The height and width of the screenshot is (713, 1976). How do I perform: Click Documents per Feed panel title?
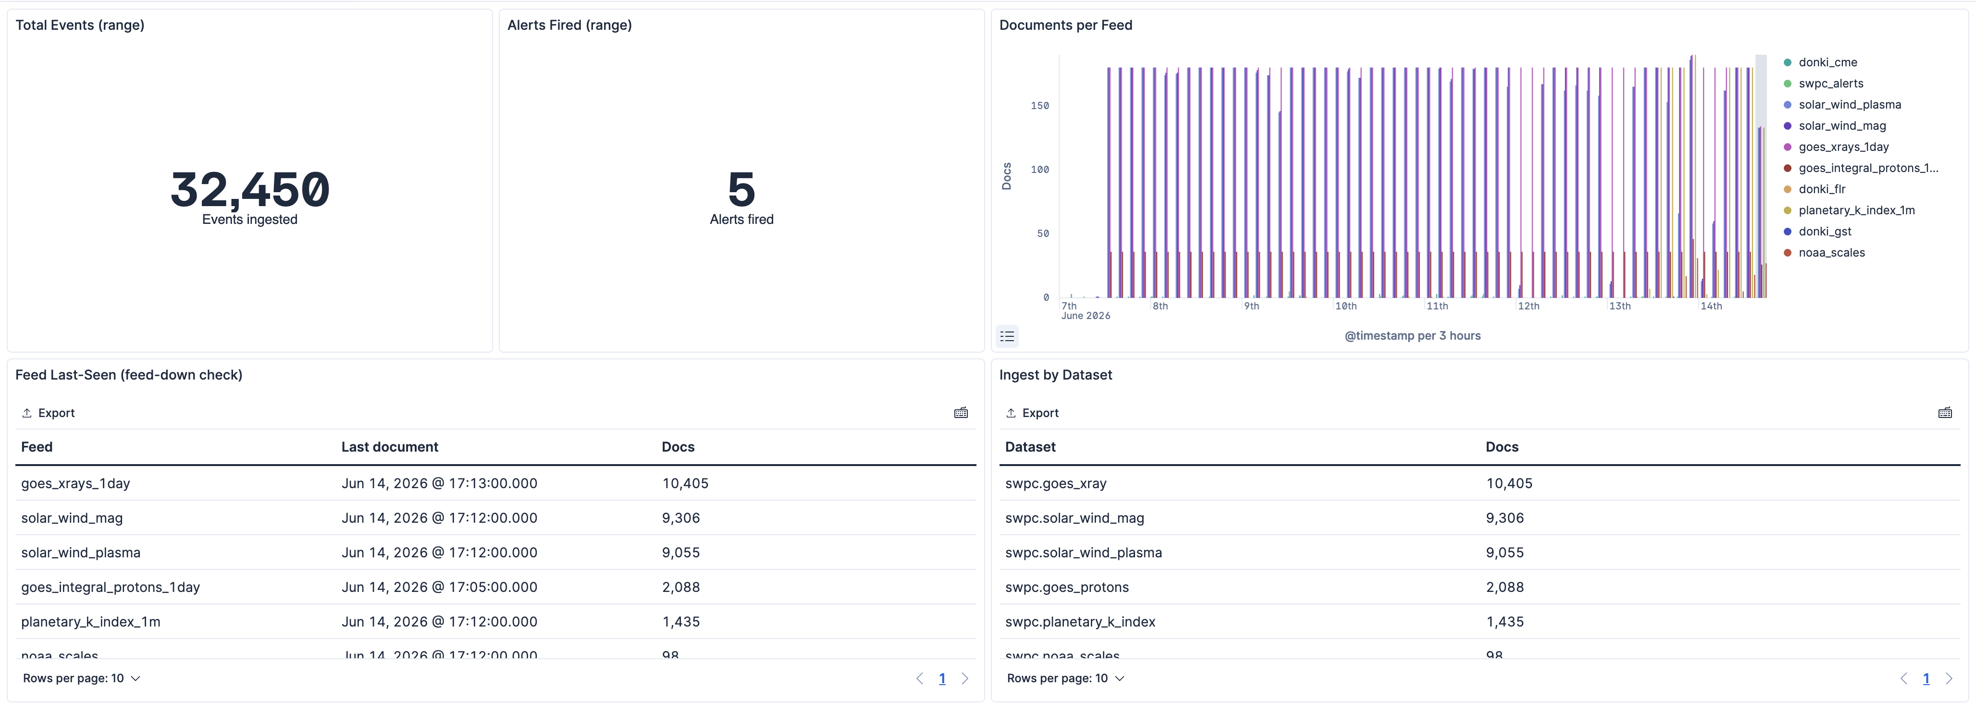[x=1065, y=25]
